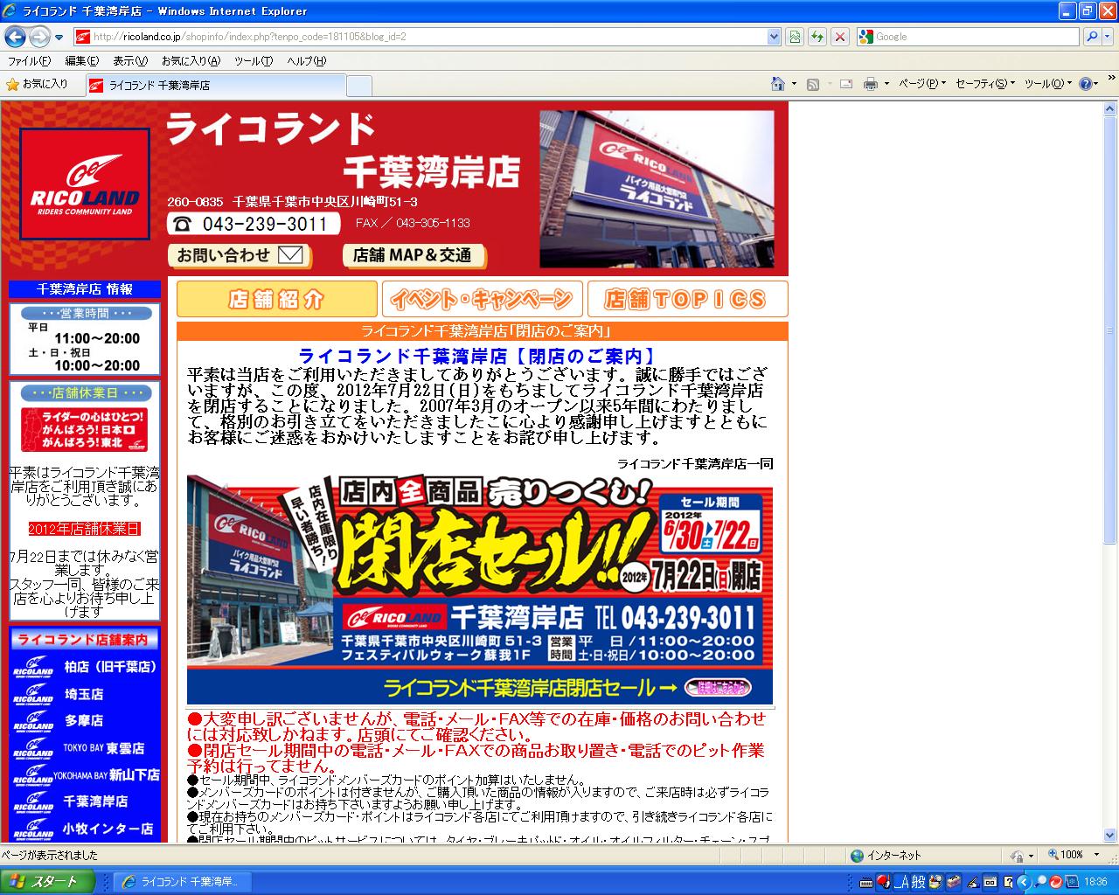Open the 多摩店 store link
Viewport: 1119px width, 895px height.
click(85, 721)
